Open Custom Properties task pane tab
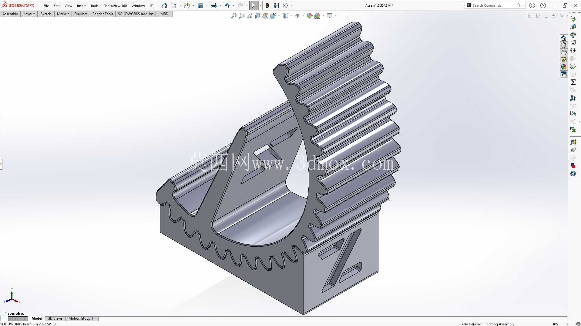The width and height of the screenshot is (581, 326). pos(564,74)
